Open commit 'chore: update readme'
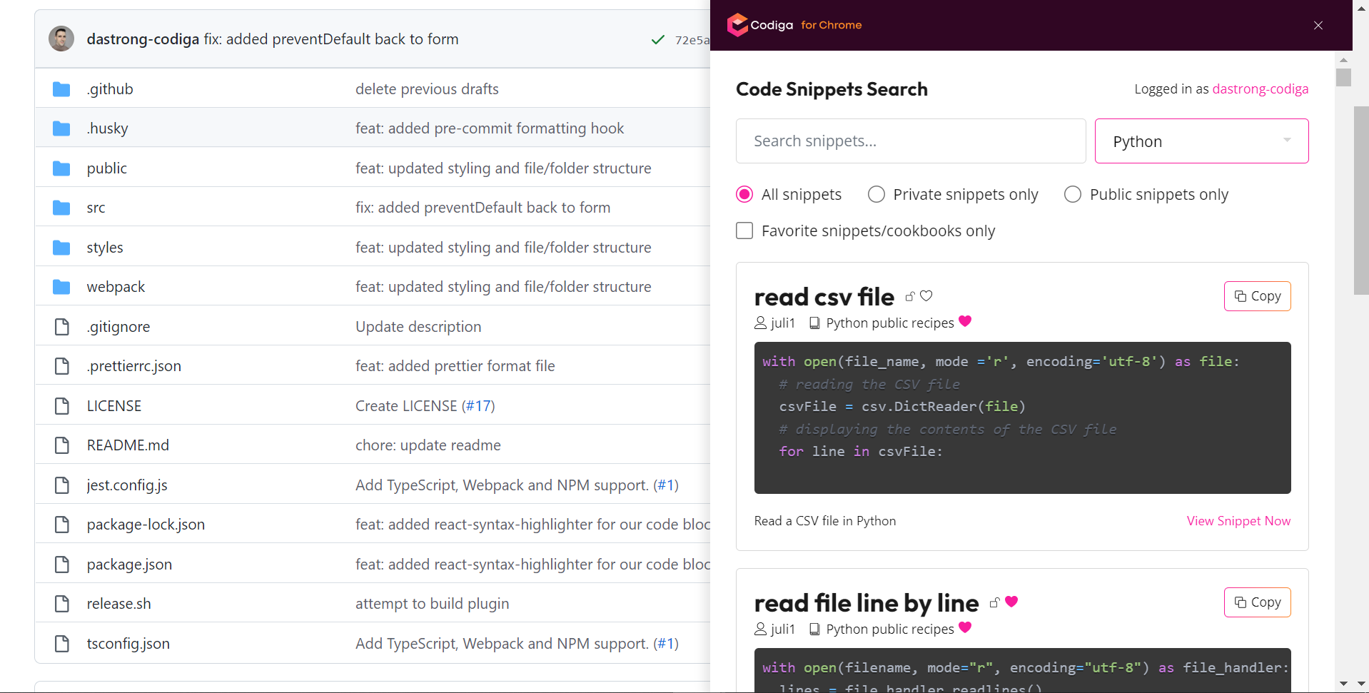This screenshot has height=693, width=1369. tap(428, 445)
